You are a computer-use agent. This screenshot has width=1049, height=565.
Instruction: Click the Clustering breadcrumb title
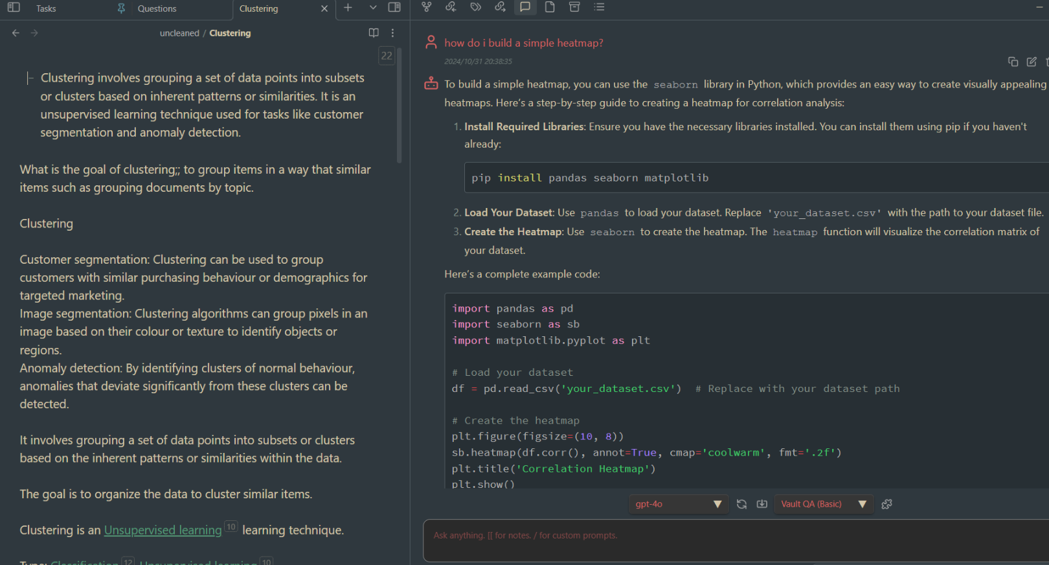(x=230, y=33)
